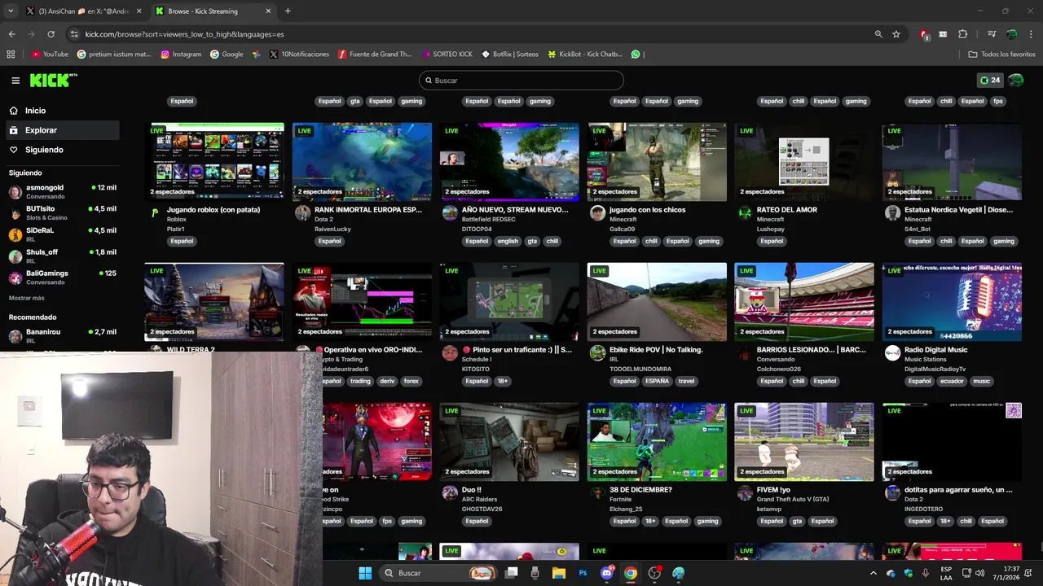This screenshot has width=1043, height=586.
Task: Open Bananirou recommended channel
Action: pyautogui.click(x=62, y=336)
